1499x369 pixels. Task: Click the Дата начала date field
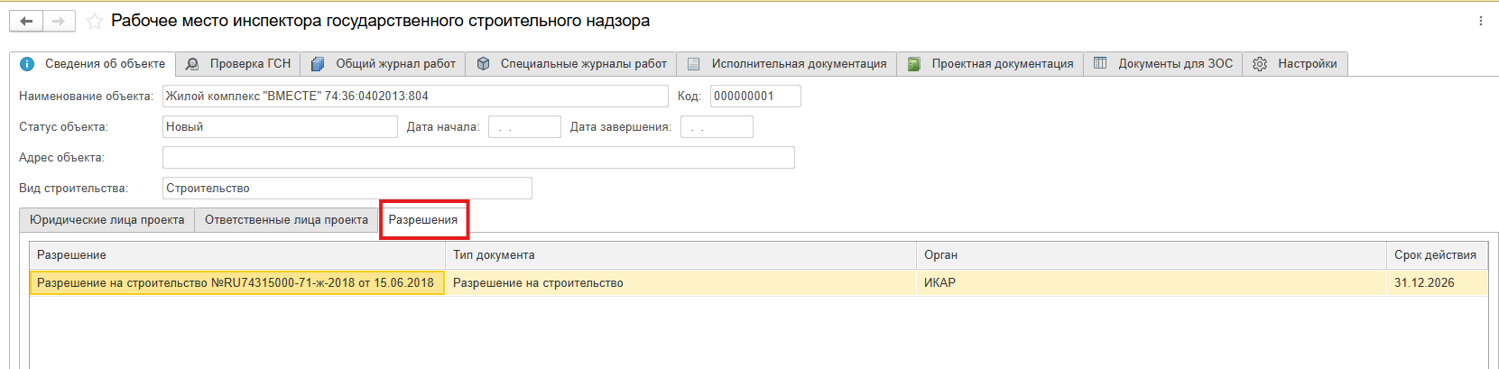point(524,127)
